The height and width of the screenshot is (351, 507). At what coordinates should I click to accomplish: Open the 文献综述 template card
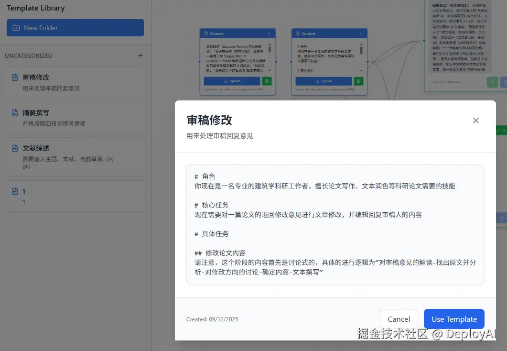(x=75, y=157)
